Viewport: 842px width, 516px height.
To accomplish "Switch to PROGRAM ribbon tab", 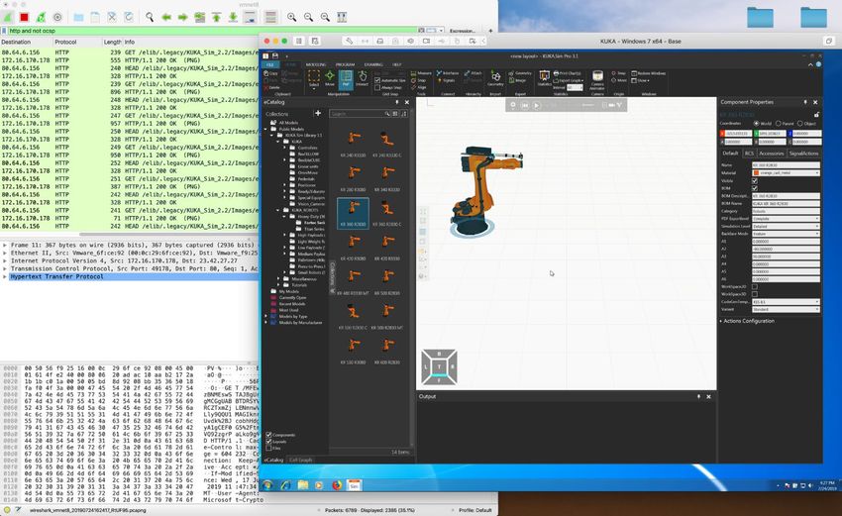I will [345, 64].
